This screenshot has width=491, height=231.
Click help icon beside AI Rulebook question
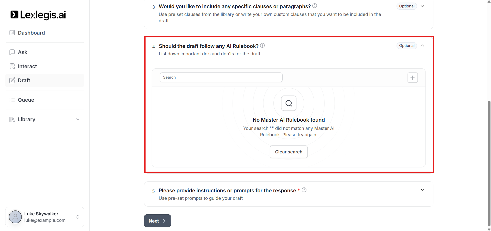click(x=262, y=45)
